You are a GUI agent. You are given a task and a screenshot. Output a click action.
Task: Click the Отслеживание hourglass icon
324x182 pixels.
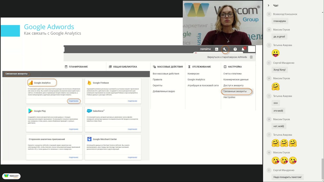tap(190, 67)
